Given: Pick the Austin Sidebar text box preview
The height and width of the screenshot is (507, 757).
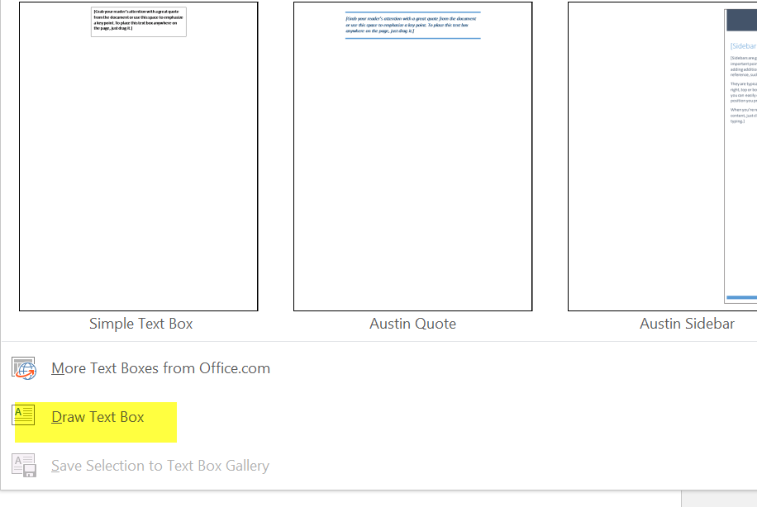Looking at the screenshot, I should [x=663, y=156].
